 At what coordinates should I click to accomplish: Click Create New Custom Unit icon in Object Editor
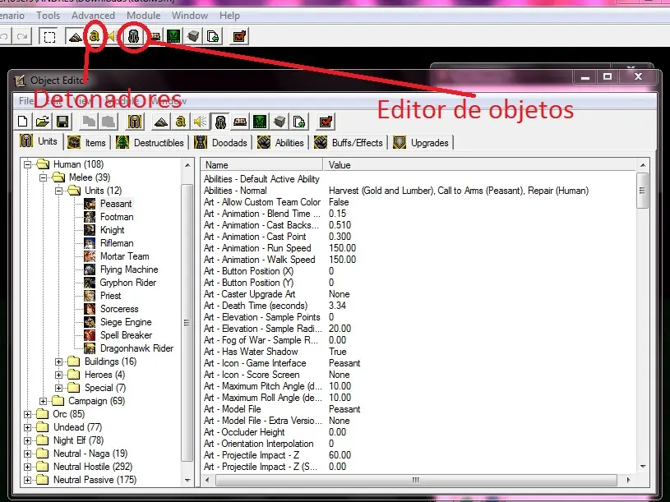[x=135, y=122]
